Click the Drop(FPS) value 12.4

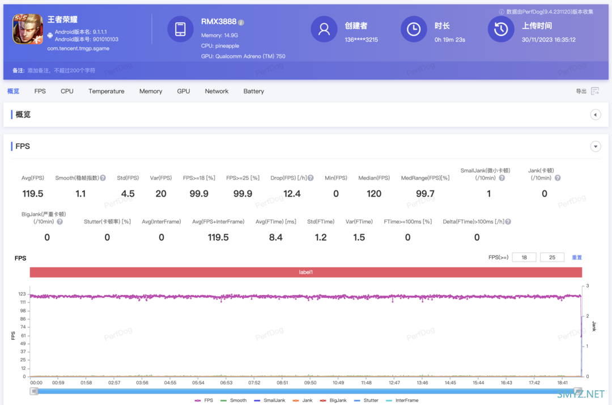pos(292,194)
